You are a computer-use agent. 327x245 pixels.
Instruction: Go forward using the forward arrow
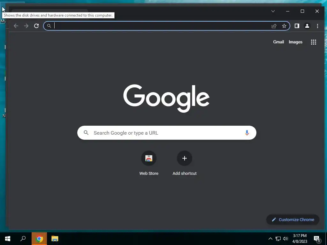tap(26, 26)
